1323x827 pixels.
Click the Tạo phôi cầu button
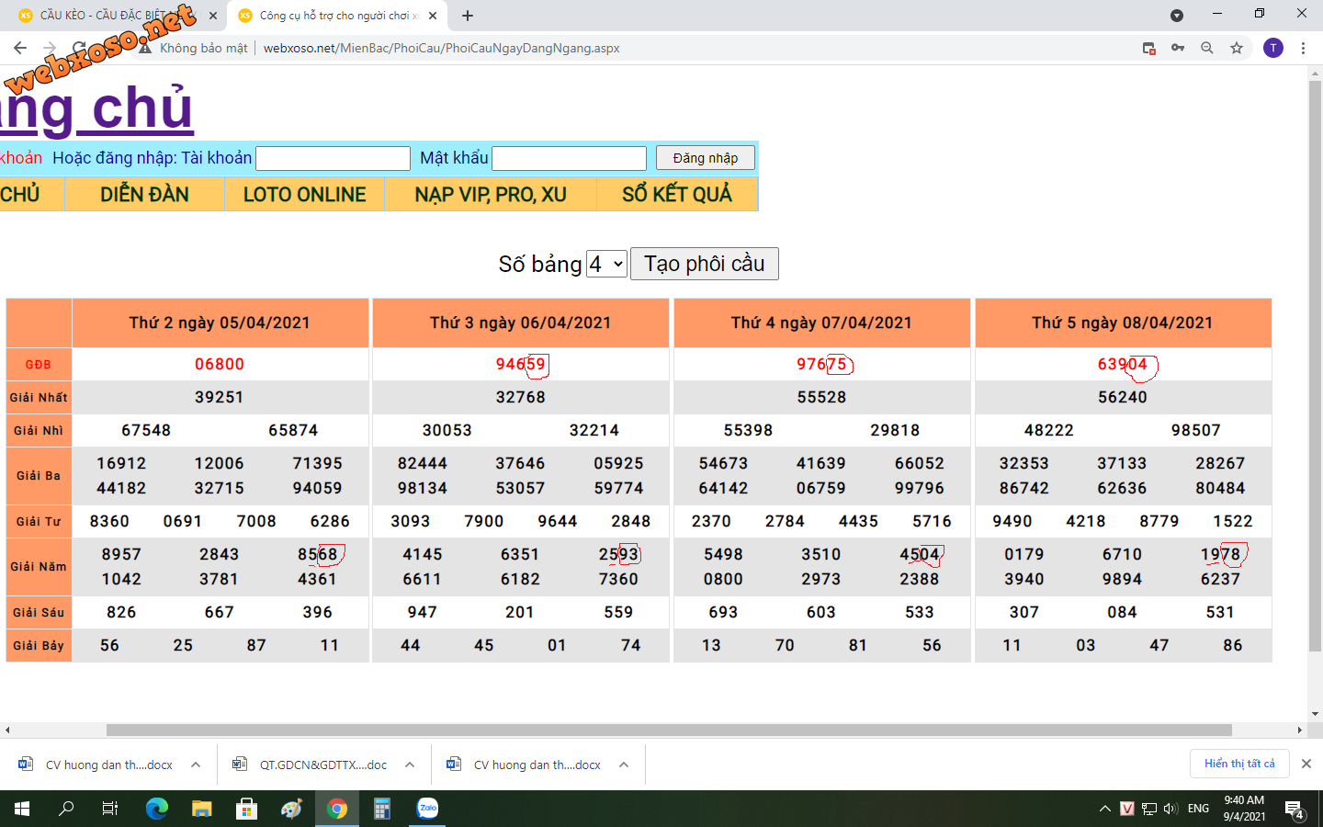point(705,264)
